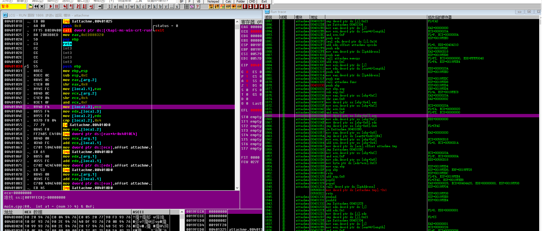Click the open file toolbar icon

(30, 6)
